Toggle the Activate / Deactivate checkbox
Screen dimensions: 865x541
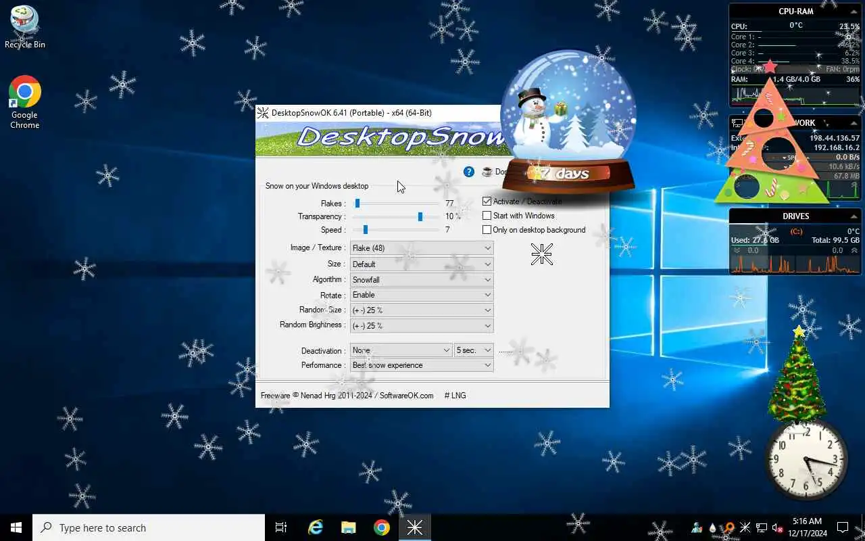[x=487, y=202]
